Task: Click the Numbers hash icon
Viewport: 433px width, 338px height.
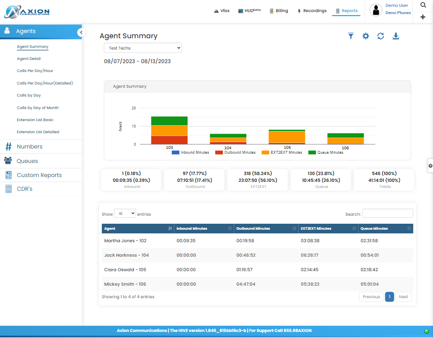Action: point(8,146)
